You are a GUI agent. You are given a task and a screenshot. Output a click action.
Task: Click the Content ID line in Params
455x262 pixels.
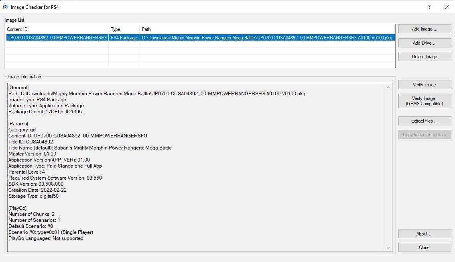(x=78, y=136)
